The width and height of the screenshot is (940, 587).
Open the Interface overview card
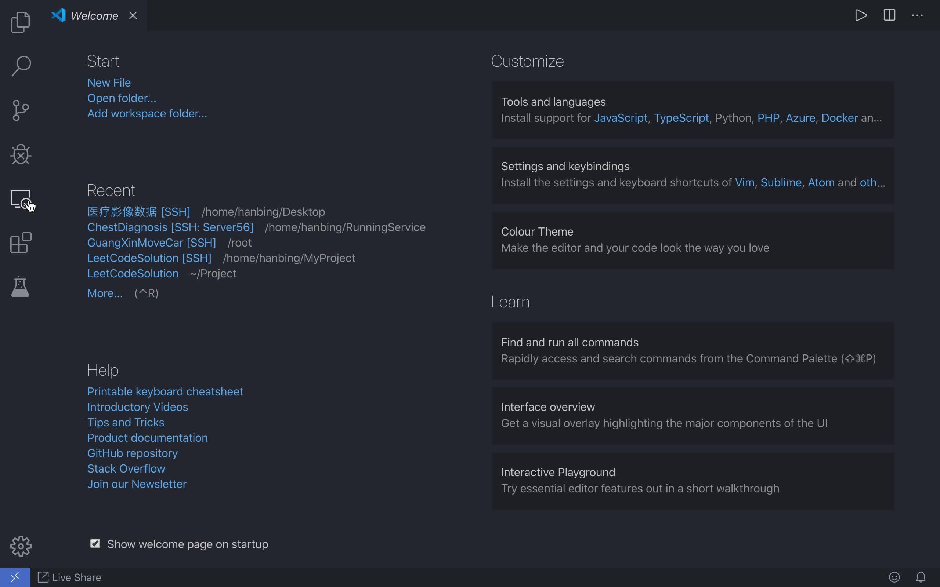(693, 416)
